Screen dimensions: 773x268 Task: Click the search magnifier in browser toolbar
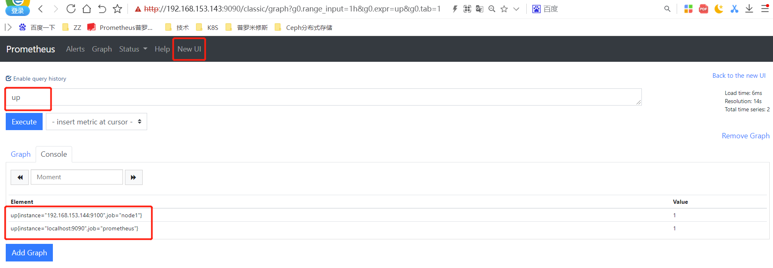(x=667, y=9)
